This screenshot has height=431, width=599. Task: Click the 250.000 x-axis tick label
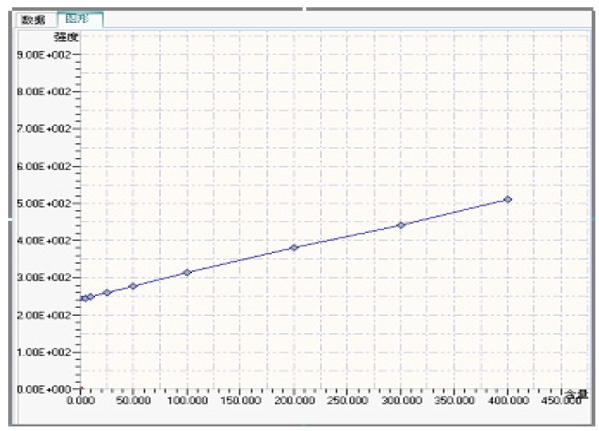coord(348,402)
